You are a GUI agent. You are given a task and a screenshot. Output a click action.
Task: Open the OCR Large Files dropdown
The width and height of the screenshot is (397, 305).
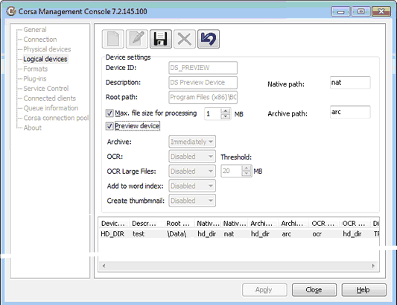pyautogui.click(x=192, y=171)
